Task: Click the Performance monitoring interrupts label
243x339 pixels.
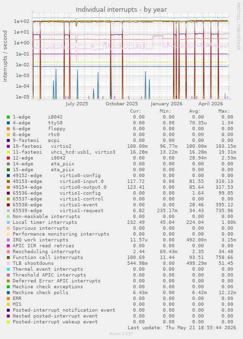Action: (x=61, y=234)
